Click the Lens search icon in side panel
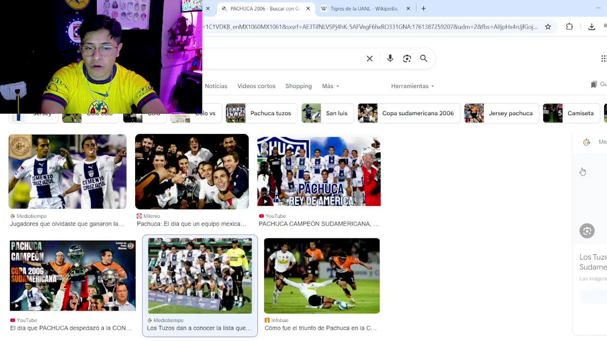 [x=587, y=231]
